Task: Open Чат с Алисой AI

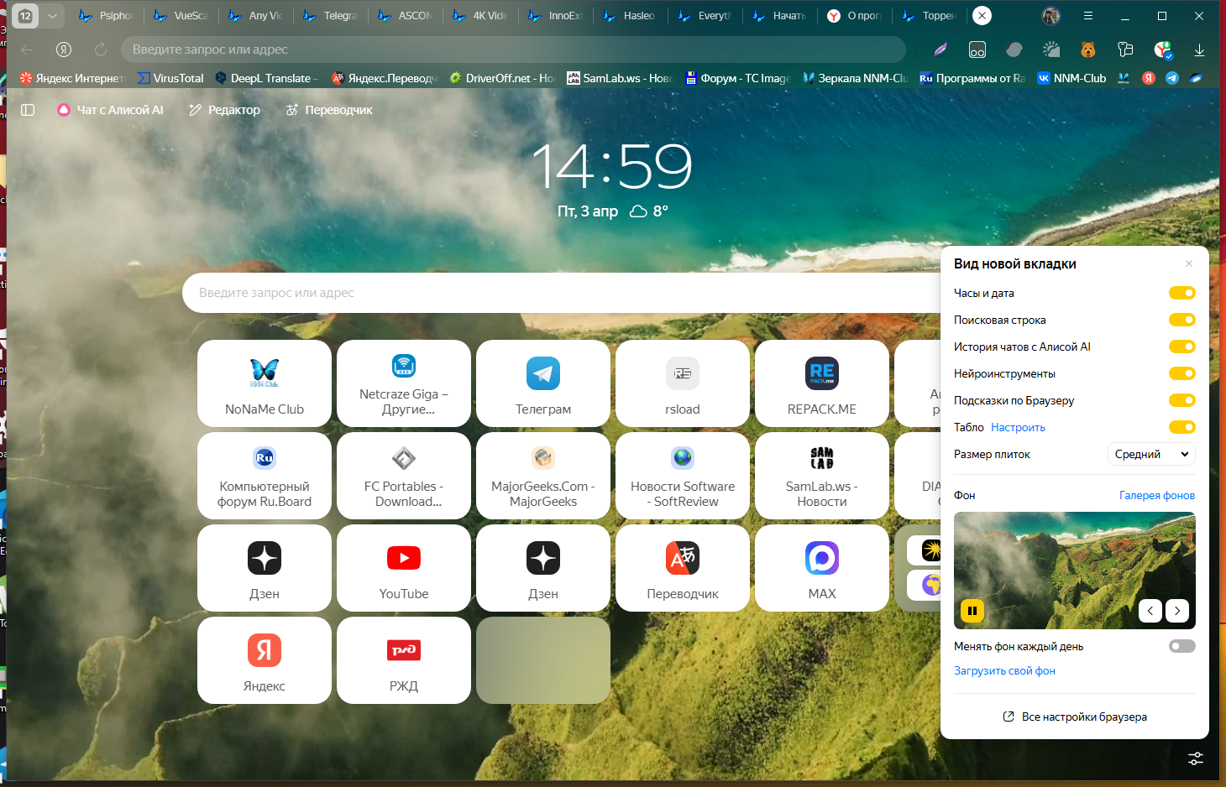Action: pyautogui.click(x=110, y=110)
